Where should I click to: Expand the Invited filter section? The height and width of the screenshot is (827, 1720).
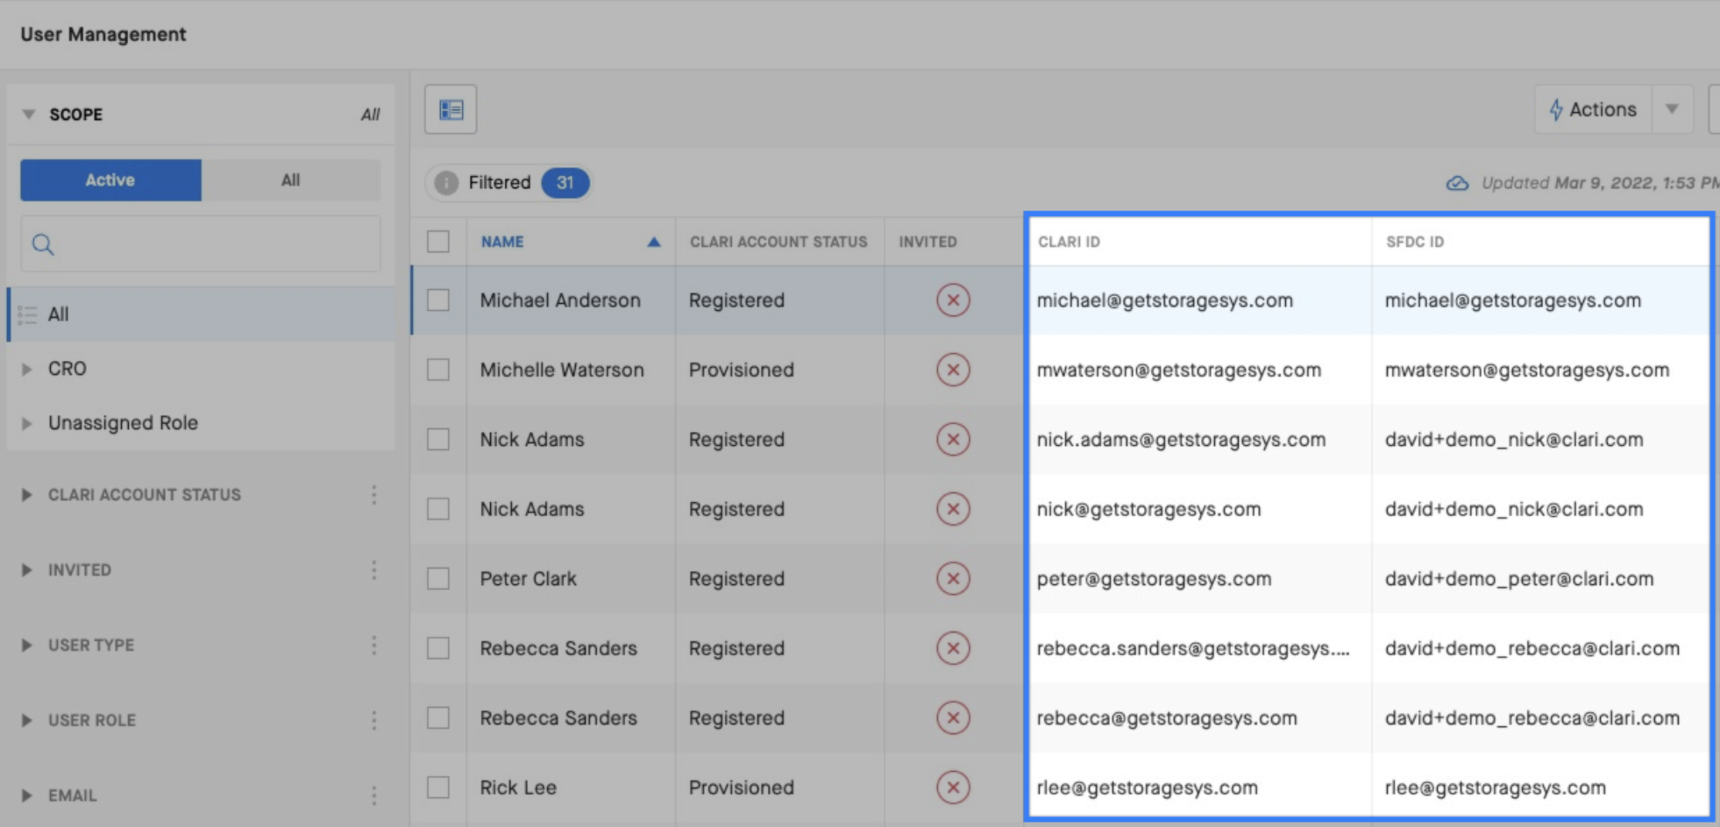point(26,570)
